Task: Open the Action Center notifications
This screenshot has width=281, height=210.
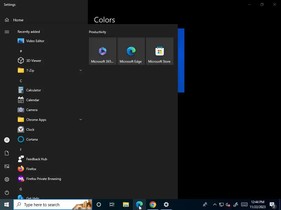Action: pos(272,205)
